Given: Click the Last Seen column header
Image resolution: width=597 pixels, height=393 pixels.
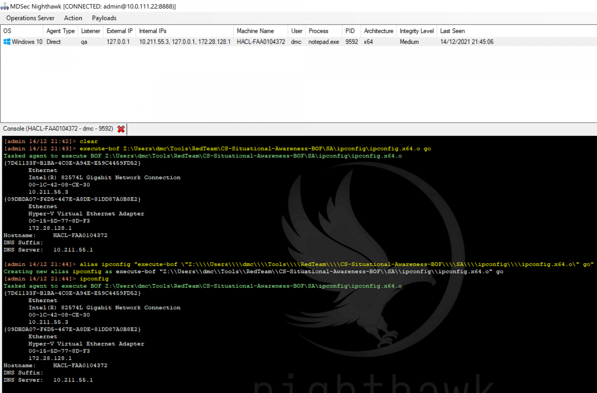Looking at the screenshot, I should (452, 31).
